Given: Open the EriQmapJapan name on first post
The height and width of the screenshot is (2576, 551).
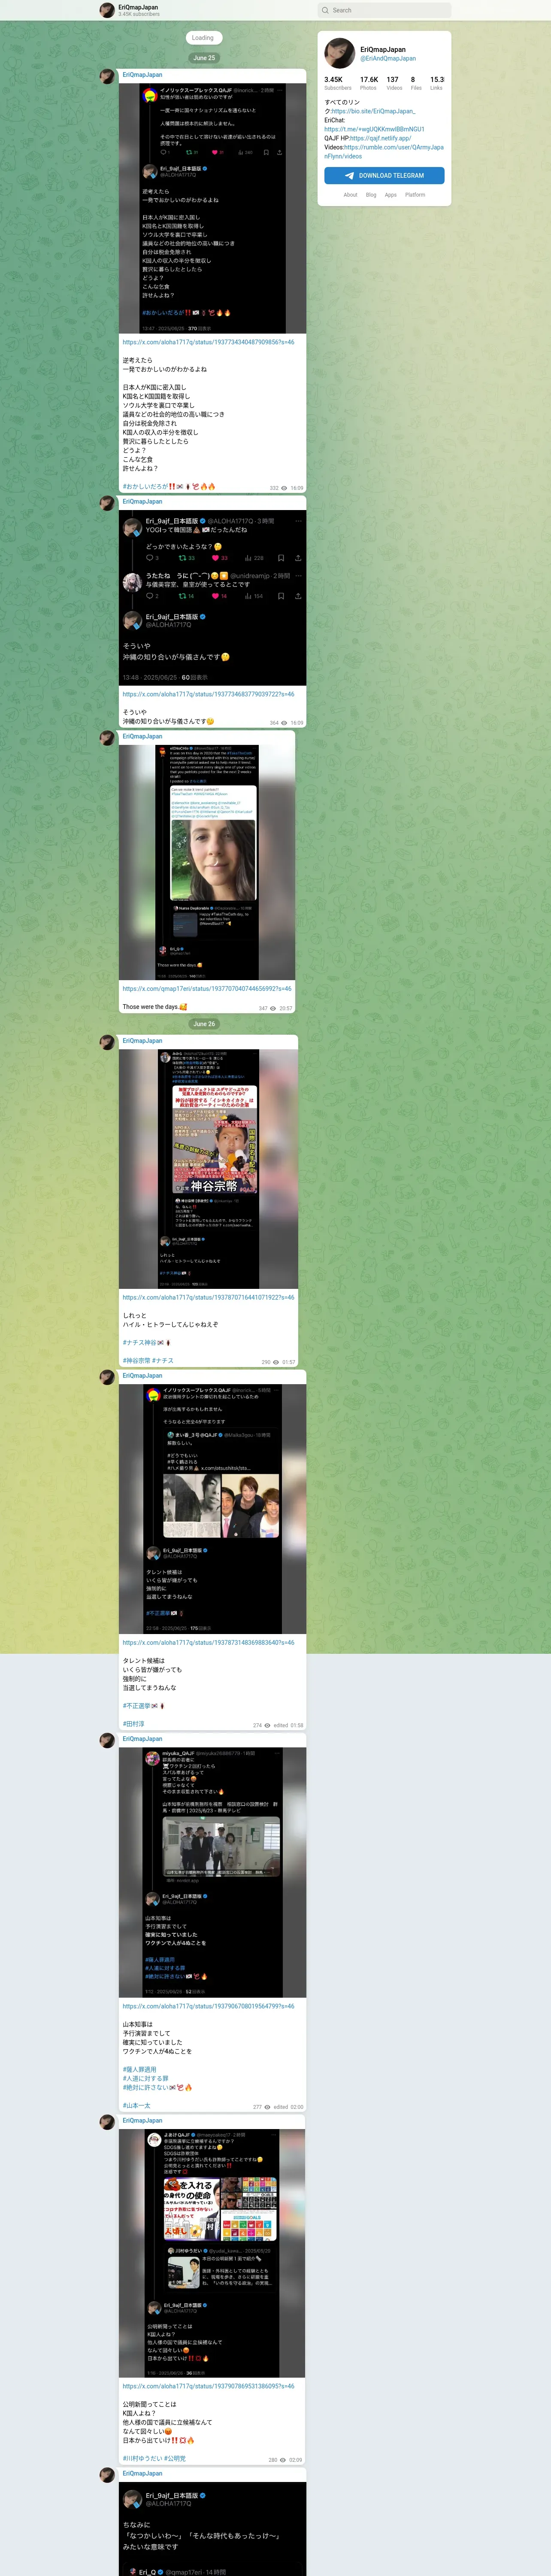Looking at the screenshot, I should [x=142, y=75].
